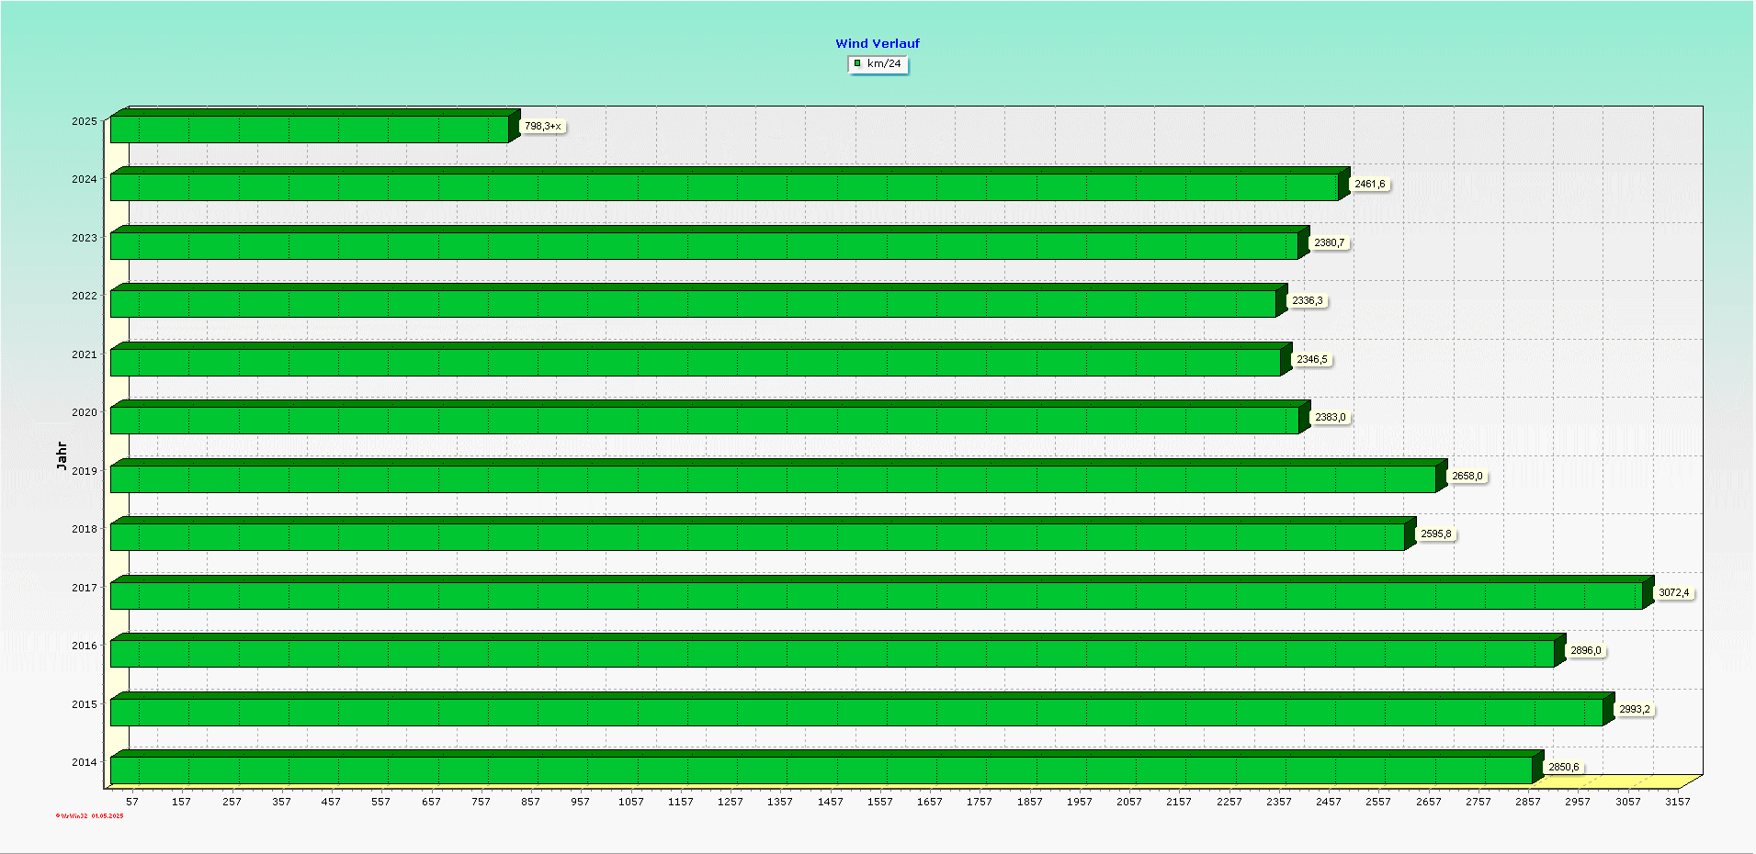
Task: Click the 2595,8 value label
Action: 1436,534
